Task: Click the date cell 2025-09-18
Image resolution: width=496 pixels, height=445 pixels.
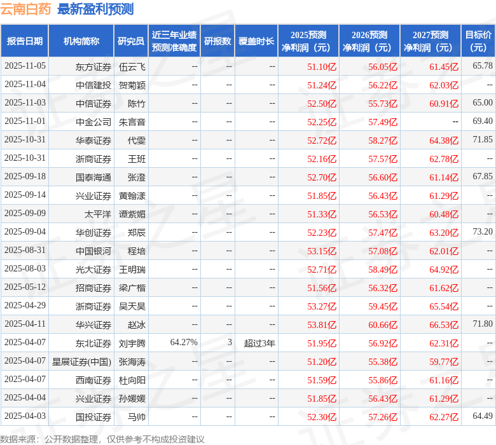Action: (x=25, y=176)
